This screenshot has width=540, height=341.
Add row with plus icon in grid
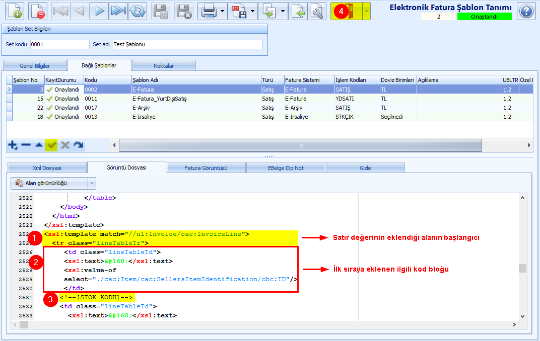point(13,145)
